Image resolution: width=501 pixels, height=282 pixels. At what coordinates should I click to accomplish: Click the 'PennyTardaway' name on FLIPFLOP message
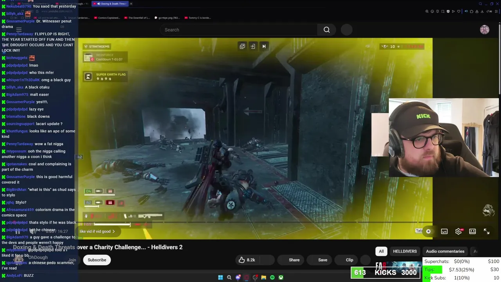click(x=20, y=34)
